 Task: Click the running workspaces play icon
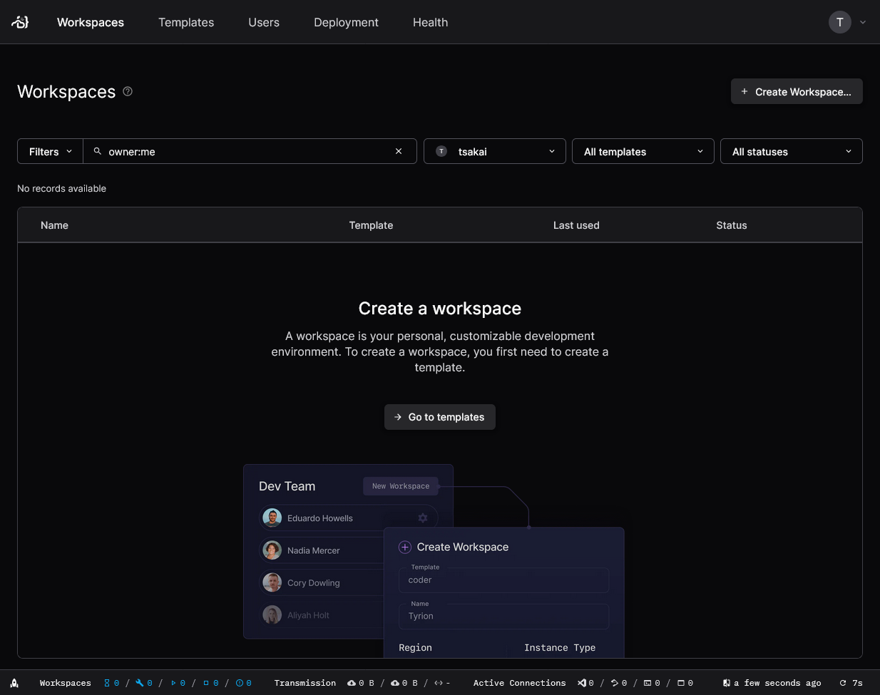tap(173, 683)
